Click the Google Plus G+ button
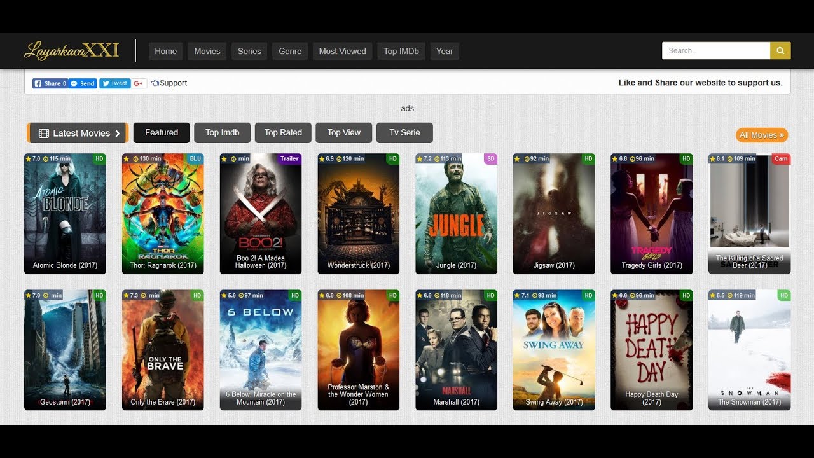Screen dimensions: 814x458 coord(139,83)
